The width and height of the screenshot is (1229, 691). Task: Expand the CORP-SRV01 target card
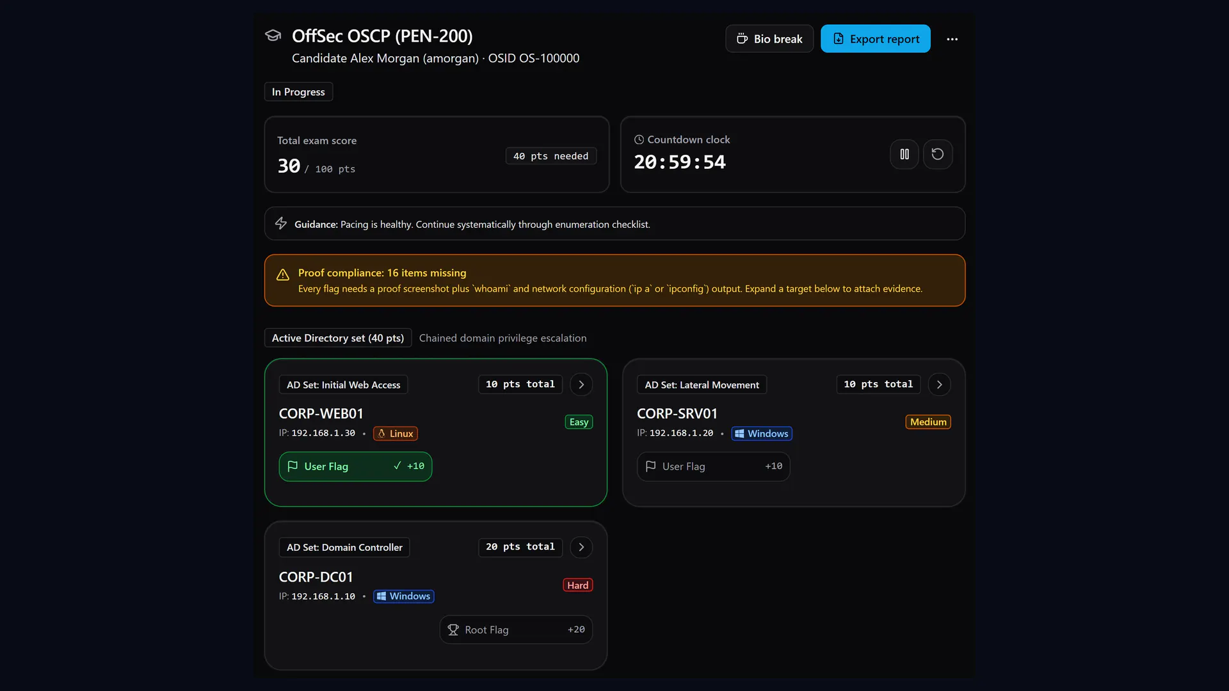(x=939, y=385)
